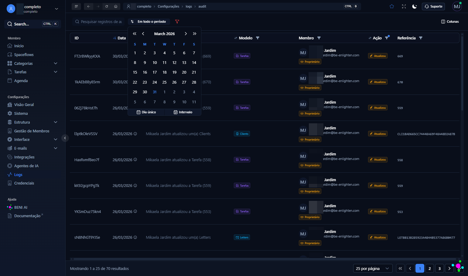Toggle fullscreen expand icon
Viewport: 468px width, 276px height.
pos(404,6)
